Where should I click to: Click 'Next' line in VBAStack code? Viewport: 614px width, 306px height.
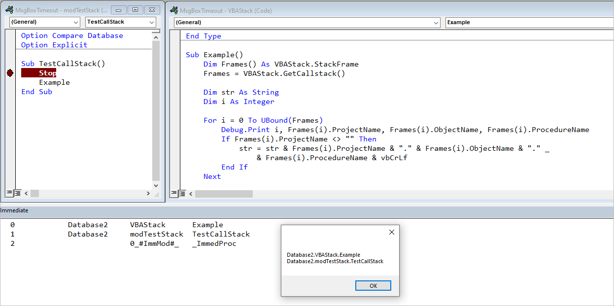pyautogui.click(x=212, y=176)
